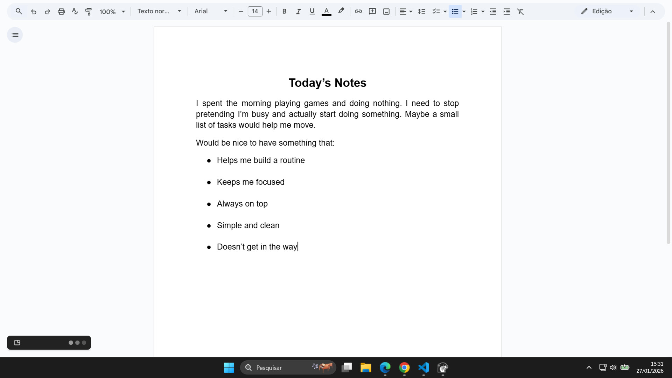Click inside the font size field
Screen dimensions: 672x378
(x=255, y=11)
